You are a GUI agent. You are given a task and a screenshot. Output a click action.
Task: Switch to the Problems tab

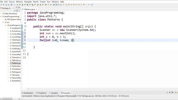(x=41, y=93)
